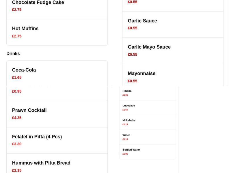Click the Bottled Water entry
Viewport: 231px width, 173px height.
(x=131, y=150)
